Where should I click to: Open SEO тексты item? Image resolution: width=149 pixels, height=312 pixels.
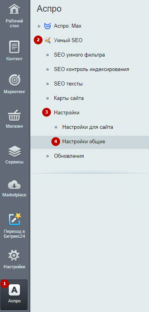[68, 84]
